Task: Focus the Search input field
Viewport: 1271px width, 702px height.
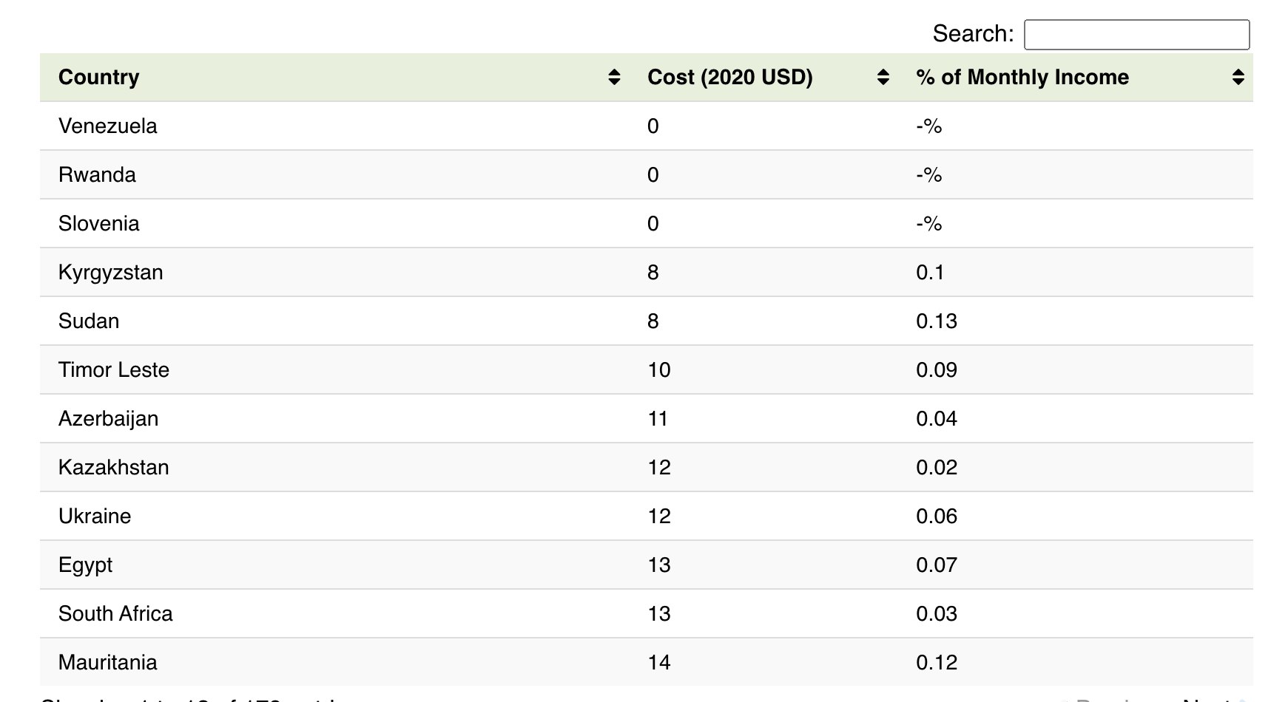Action: pyautogui.click(x=1136, y=35)
